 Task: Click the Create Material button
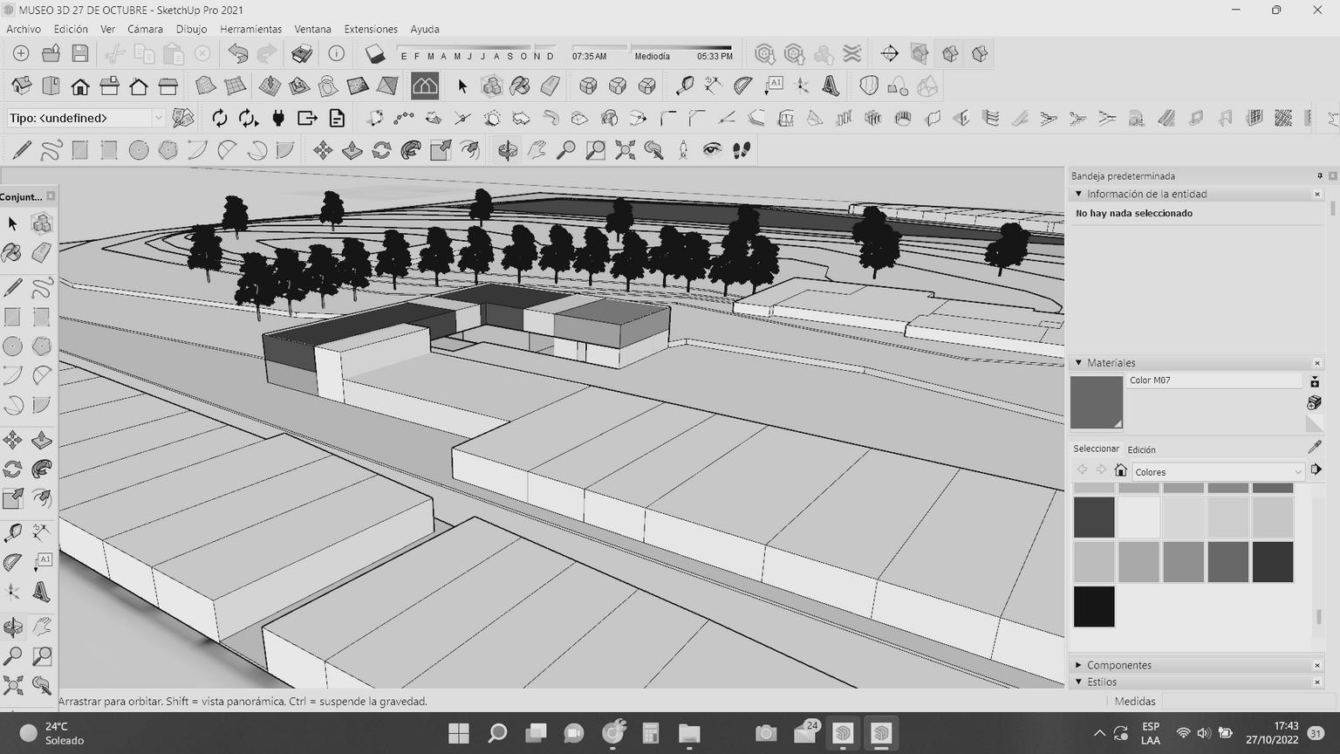(1314, 402)
